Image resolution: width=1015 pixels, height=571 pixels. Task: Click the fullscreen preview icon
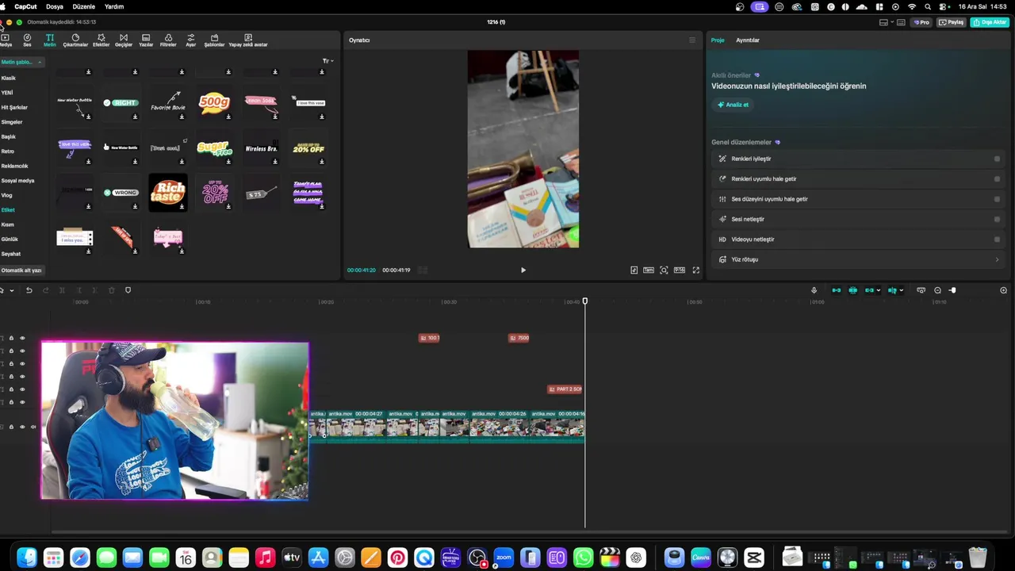pos(695,270)
